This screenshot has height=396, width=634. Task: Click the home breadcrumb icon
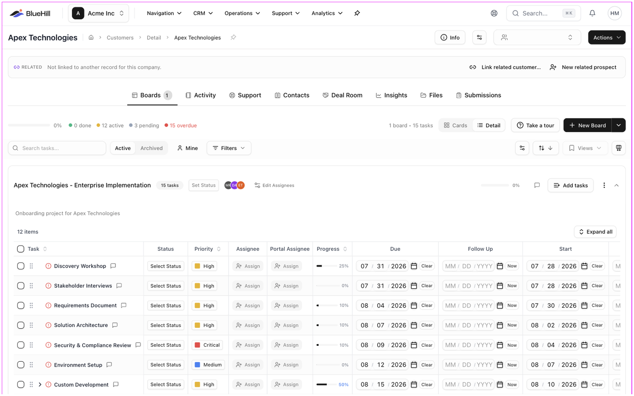pyautogui.click(x=91, y=37)
